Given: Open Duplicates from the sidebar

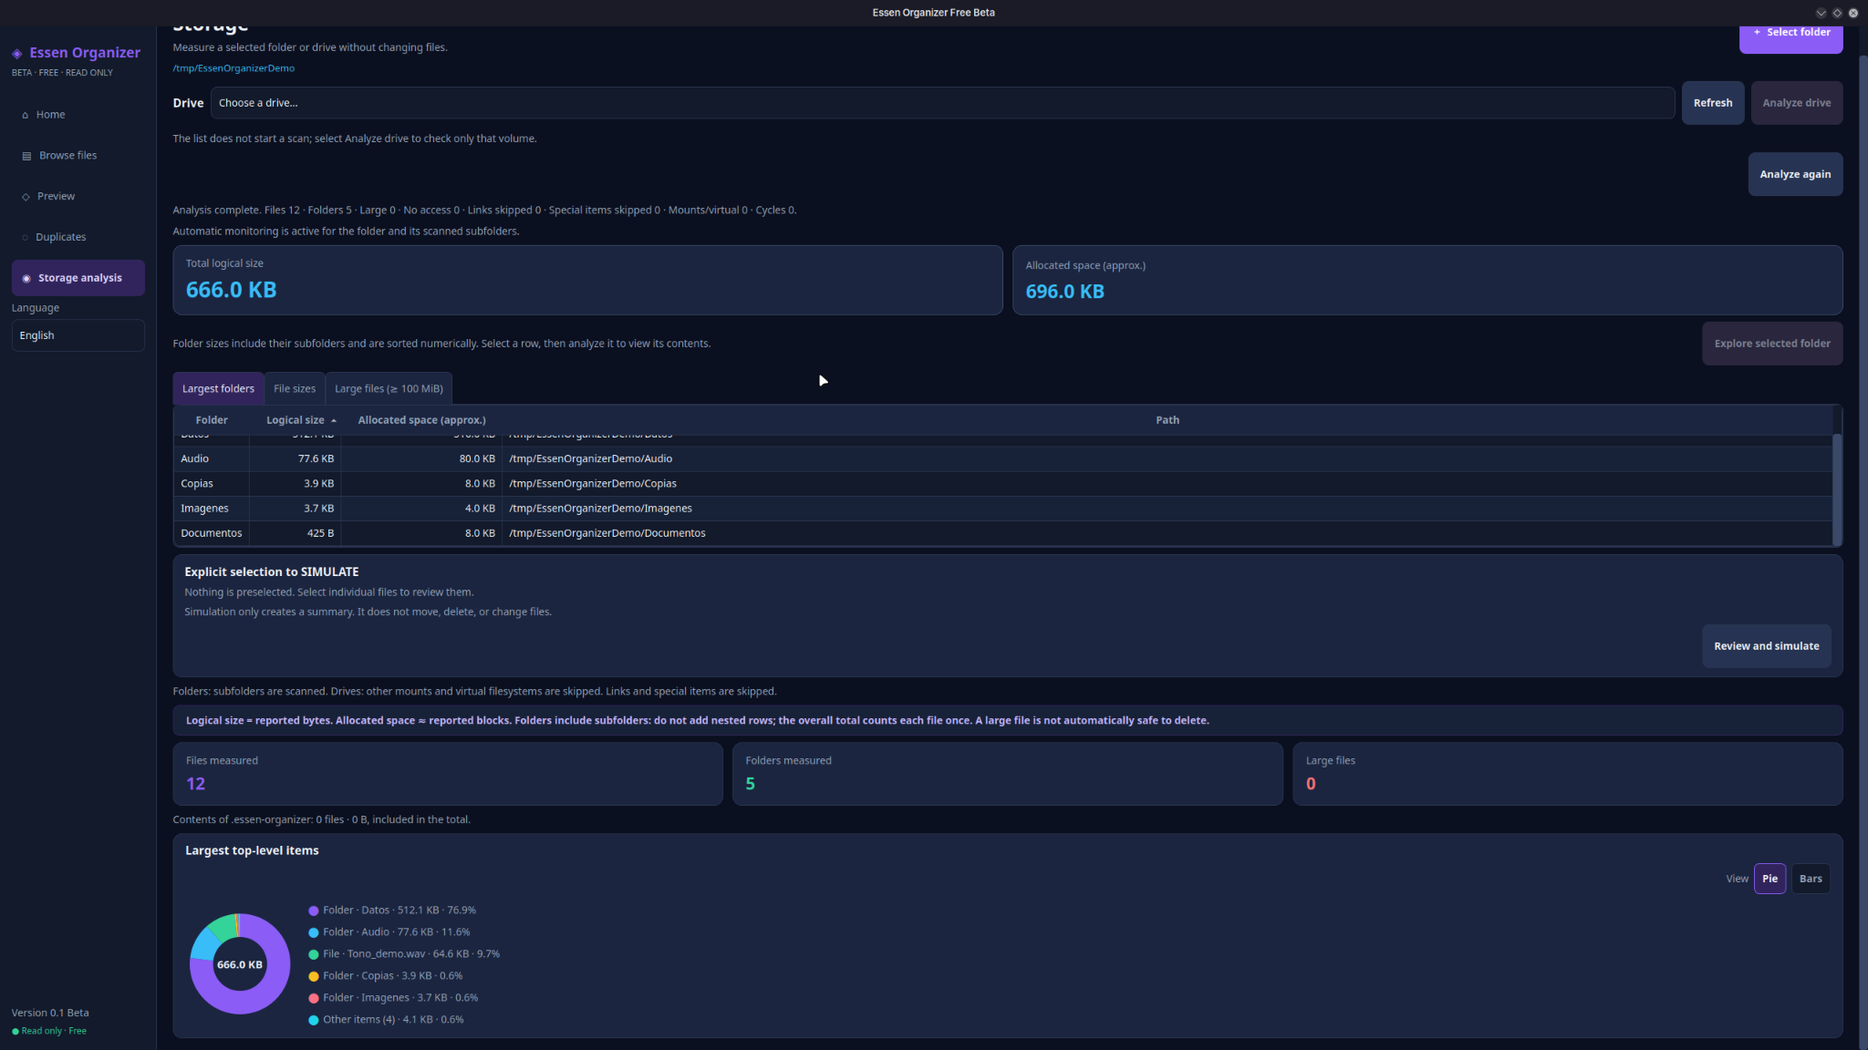Looking at the screenshot, I should click(x=78, y=237).
